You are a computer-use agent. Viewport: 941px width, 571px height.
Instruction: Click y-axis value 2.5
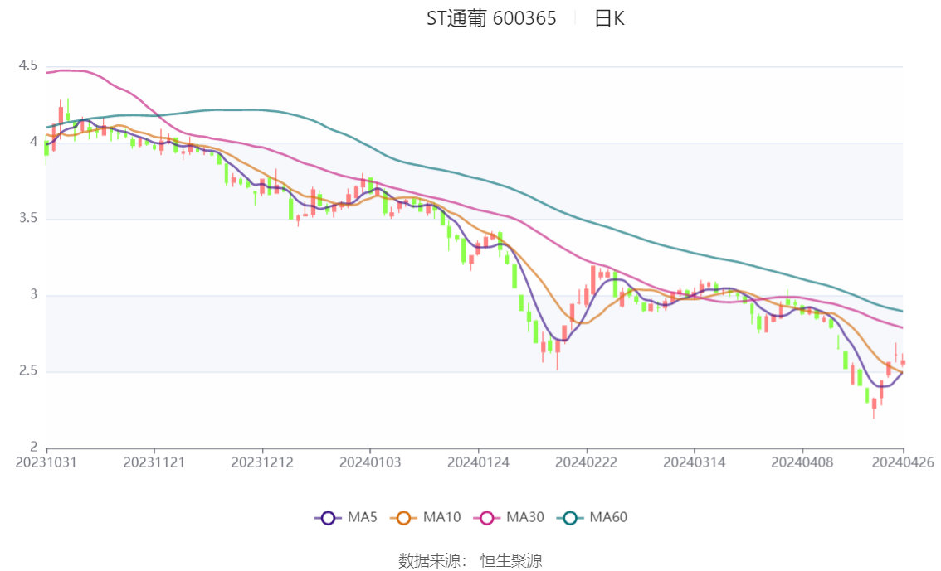(28, 371)
